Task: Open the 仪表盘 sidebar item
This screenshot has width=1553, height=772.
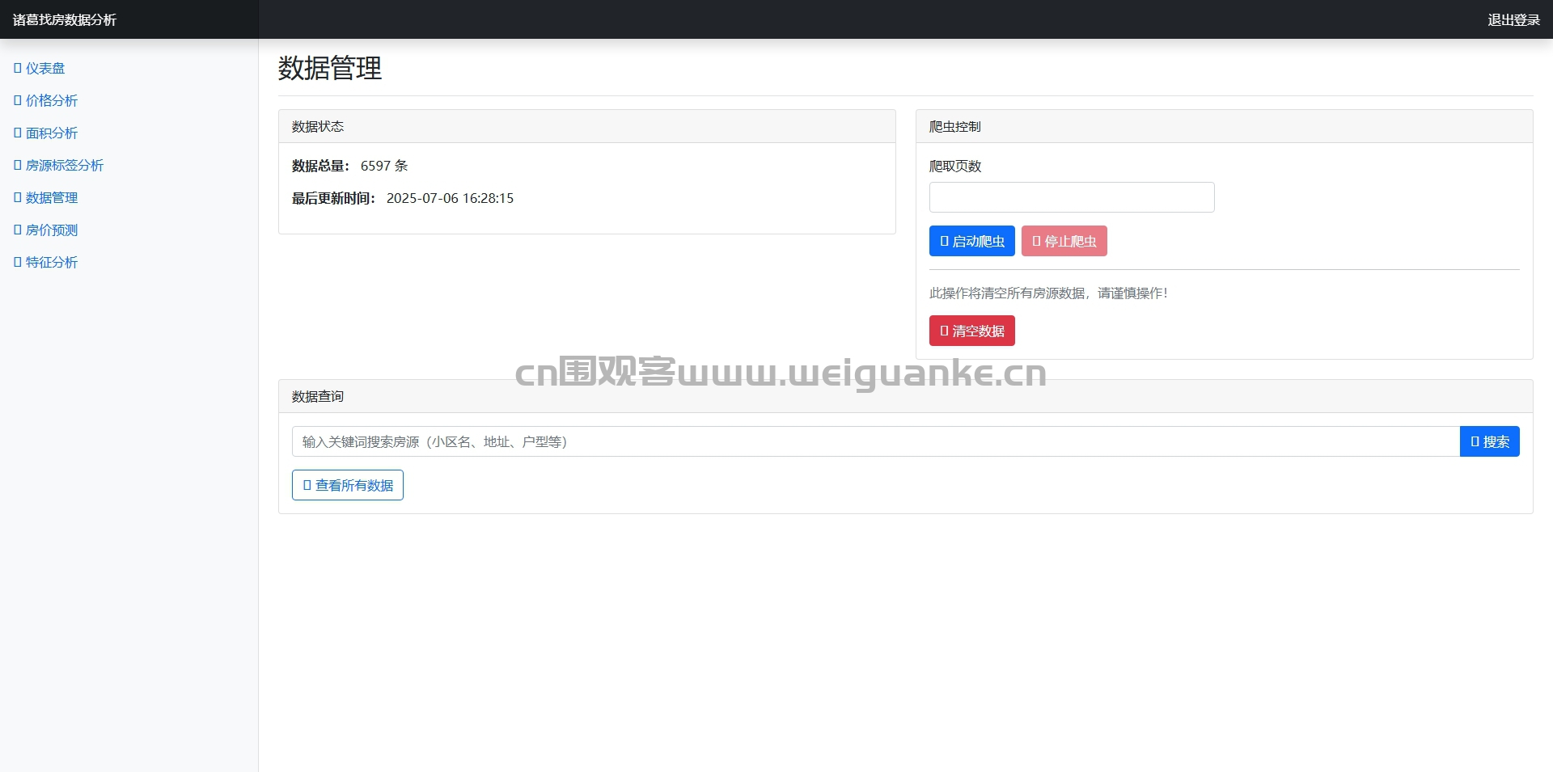Action: (40, 68)
